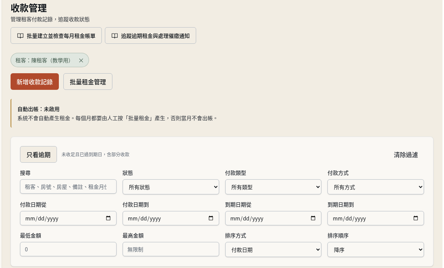The height and width of the screenshot is (268, 444).
Task: Open the 付款方式 dropdown
Action: pos(375,187)
